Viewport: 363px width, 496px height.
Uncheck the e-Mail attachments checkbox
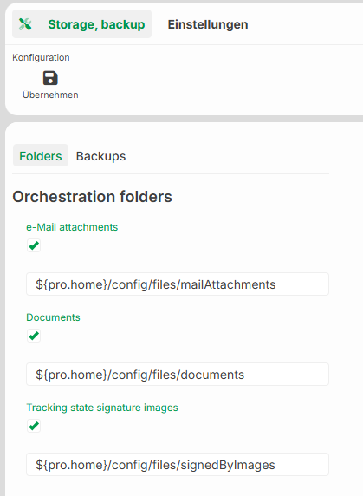[34, 245]
